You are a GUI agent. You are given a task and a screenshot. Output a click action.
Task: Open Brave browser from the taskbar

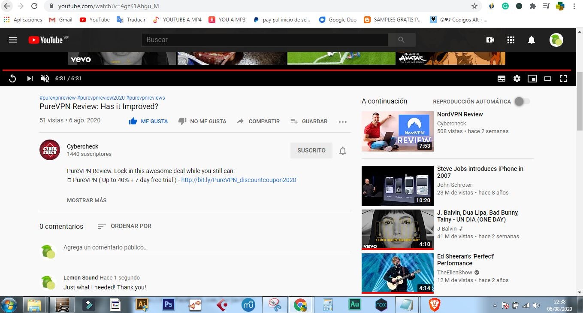click(435, 305)
